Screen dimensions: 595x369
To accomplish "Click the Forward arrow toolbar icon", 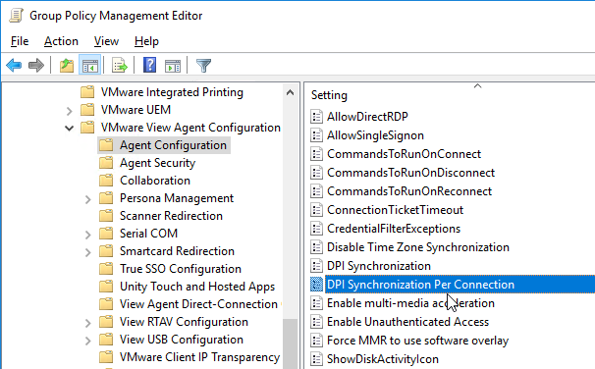I will tap(36, 65).
